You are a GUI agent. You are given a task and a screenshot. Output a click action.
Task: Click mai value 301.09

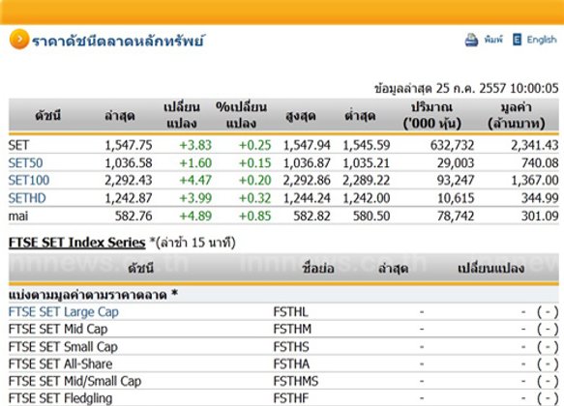point(540,217)
